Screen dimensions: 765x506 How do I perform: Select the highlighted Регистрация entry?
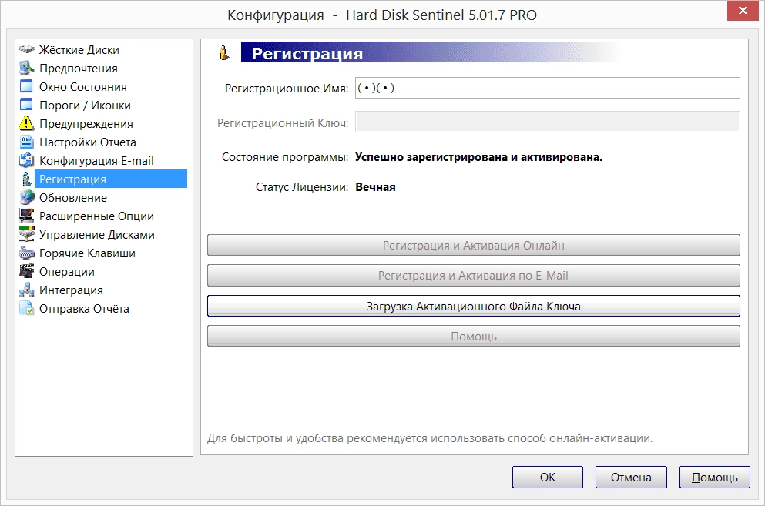click(x=111, y=179)
